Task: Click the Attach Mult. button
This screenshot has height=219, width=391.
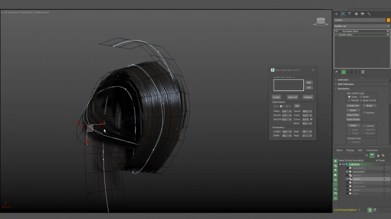Action: tap(353, 115)
